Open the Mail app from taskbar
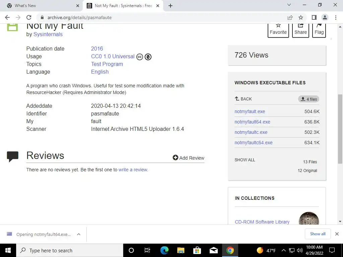This screenshot has width=343, height=257. (213, 250)
